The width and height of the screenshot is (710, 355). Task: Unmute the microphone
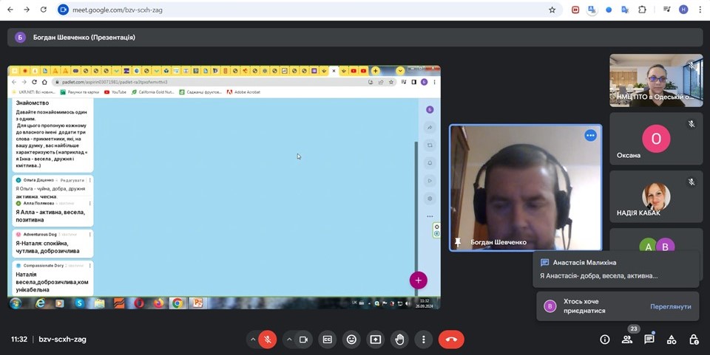[268, 340]
